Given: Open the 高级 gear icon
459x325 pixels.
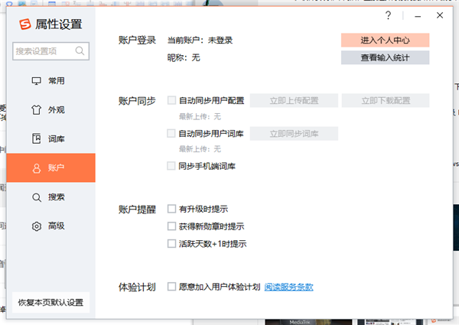Looking at the screenshot, I should tap(36, 226).
